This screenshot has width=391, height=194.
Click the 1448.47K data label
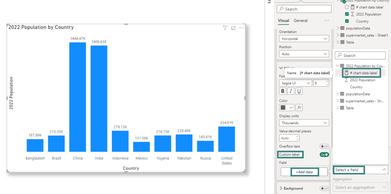(78, 39)
